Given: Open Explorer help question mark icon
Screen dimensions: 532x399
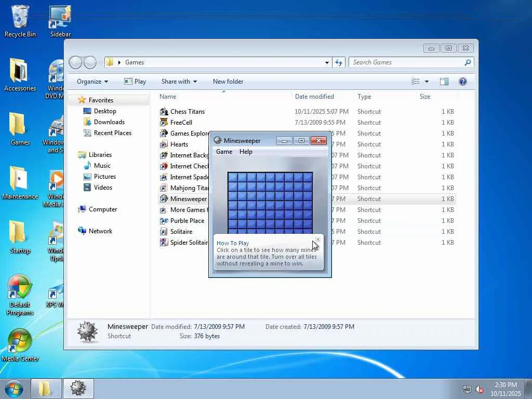Looking at the screenshot, I should pos(462,82).
